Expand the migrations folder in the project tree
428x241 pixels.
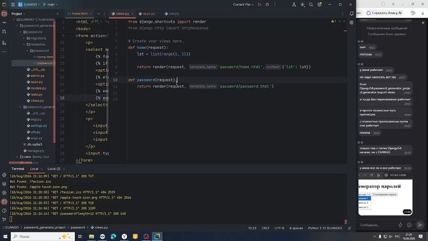click(24, 38)
